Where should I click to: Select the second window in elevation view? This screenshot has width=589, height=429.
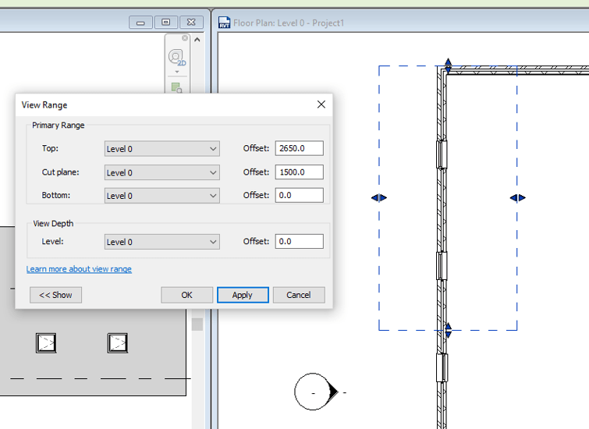(x=118, y=343)
